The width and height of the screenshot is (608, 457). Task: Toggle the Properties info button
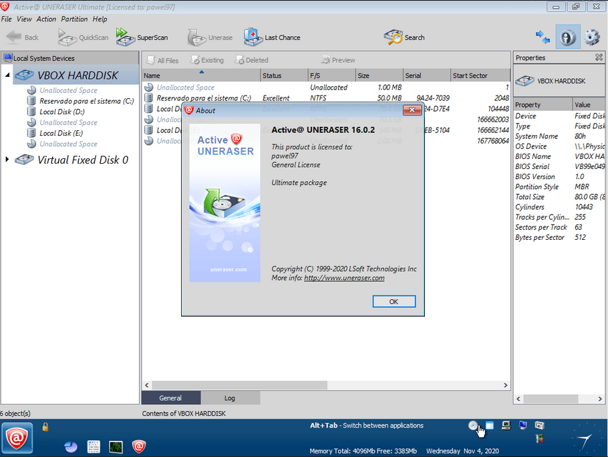pyautogui.click(x=568, y=37)
